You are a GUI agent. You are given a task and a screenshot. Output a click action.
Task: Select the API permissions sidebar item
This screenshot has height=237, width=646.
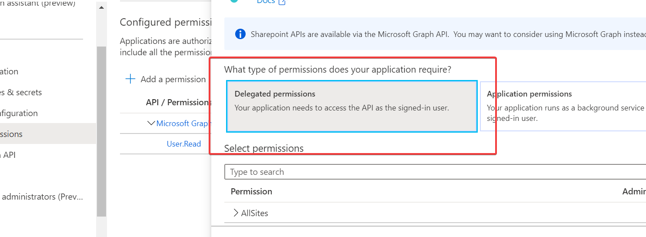coord(11,134)
